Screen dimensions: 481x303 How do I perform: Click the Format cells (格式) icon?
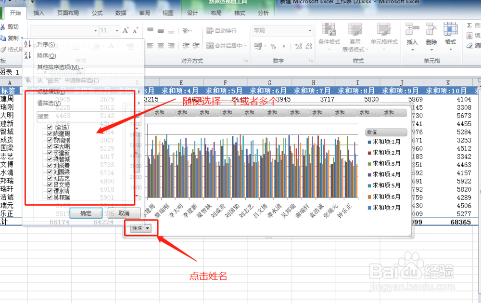[x=450, y=29]
